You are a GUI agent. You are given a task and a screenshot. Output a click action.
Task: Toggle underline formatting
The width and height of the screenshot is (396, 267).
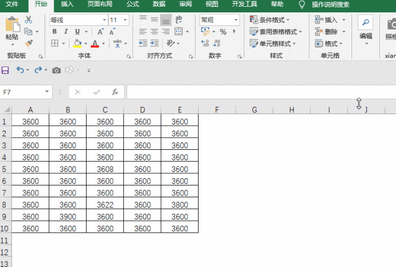coord(77,31)
